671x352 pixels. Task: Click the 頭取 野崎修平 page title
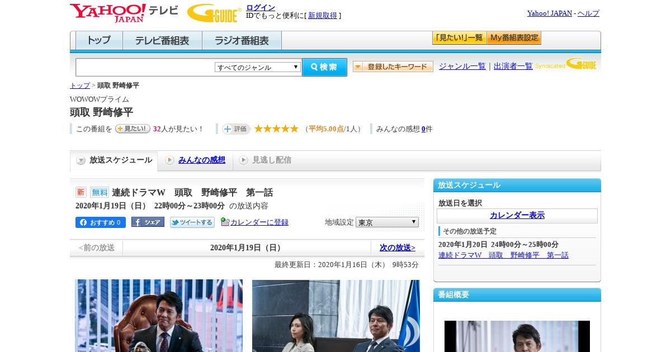click(102, 112)
